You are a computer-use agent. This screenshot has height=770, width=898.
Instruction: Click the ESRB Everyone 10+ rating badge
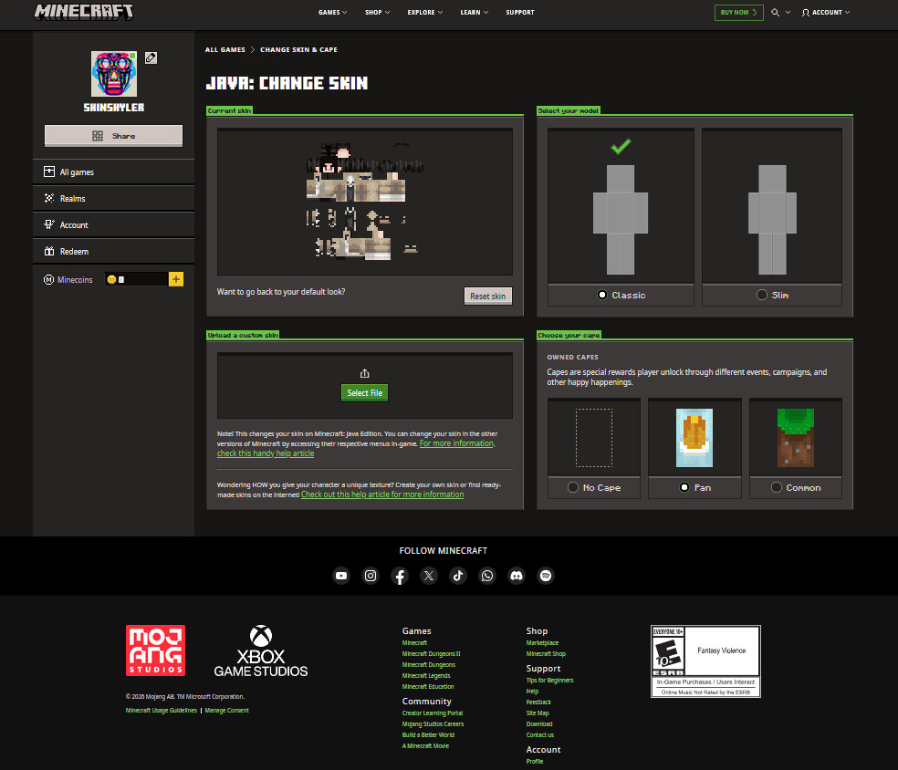point(705,661)
